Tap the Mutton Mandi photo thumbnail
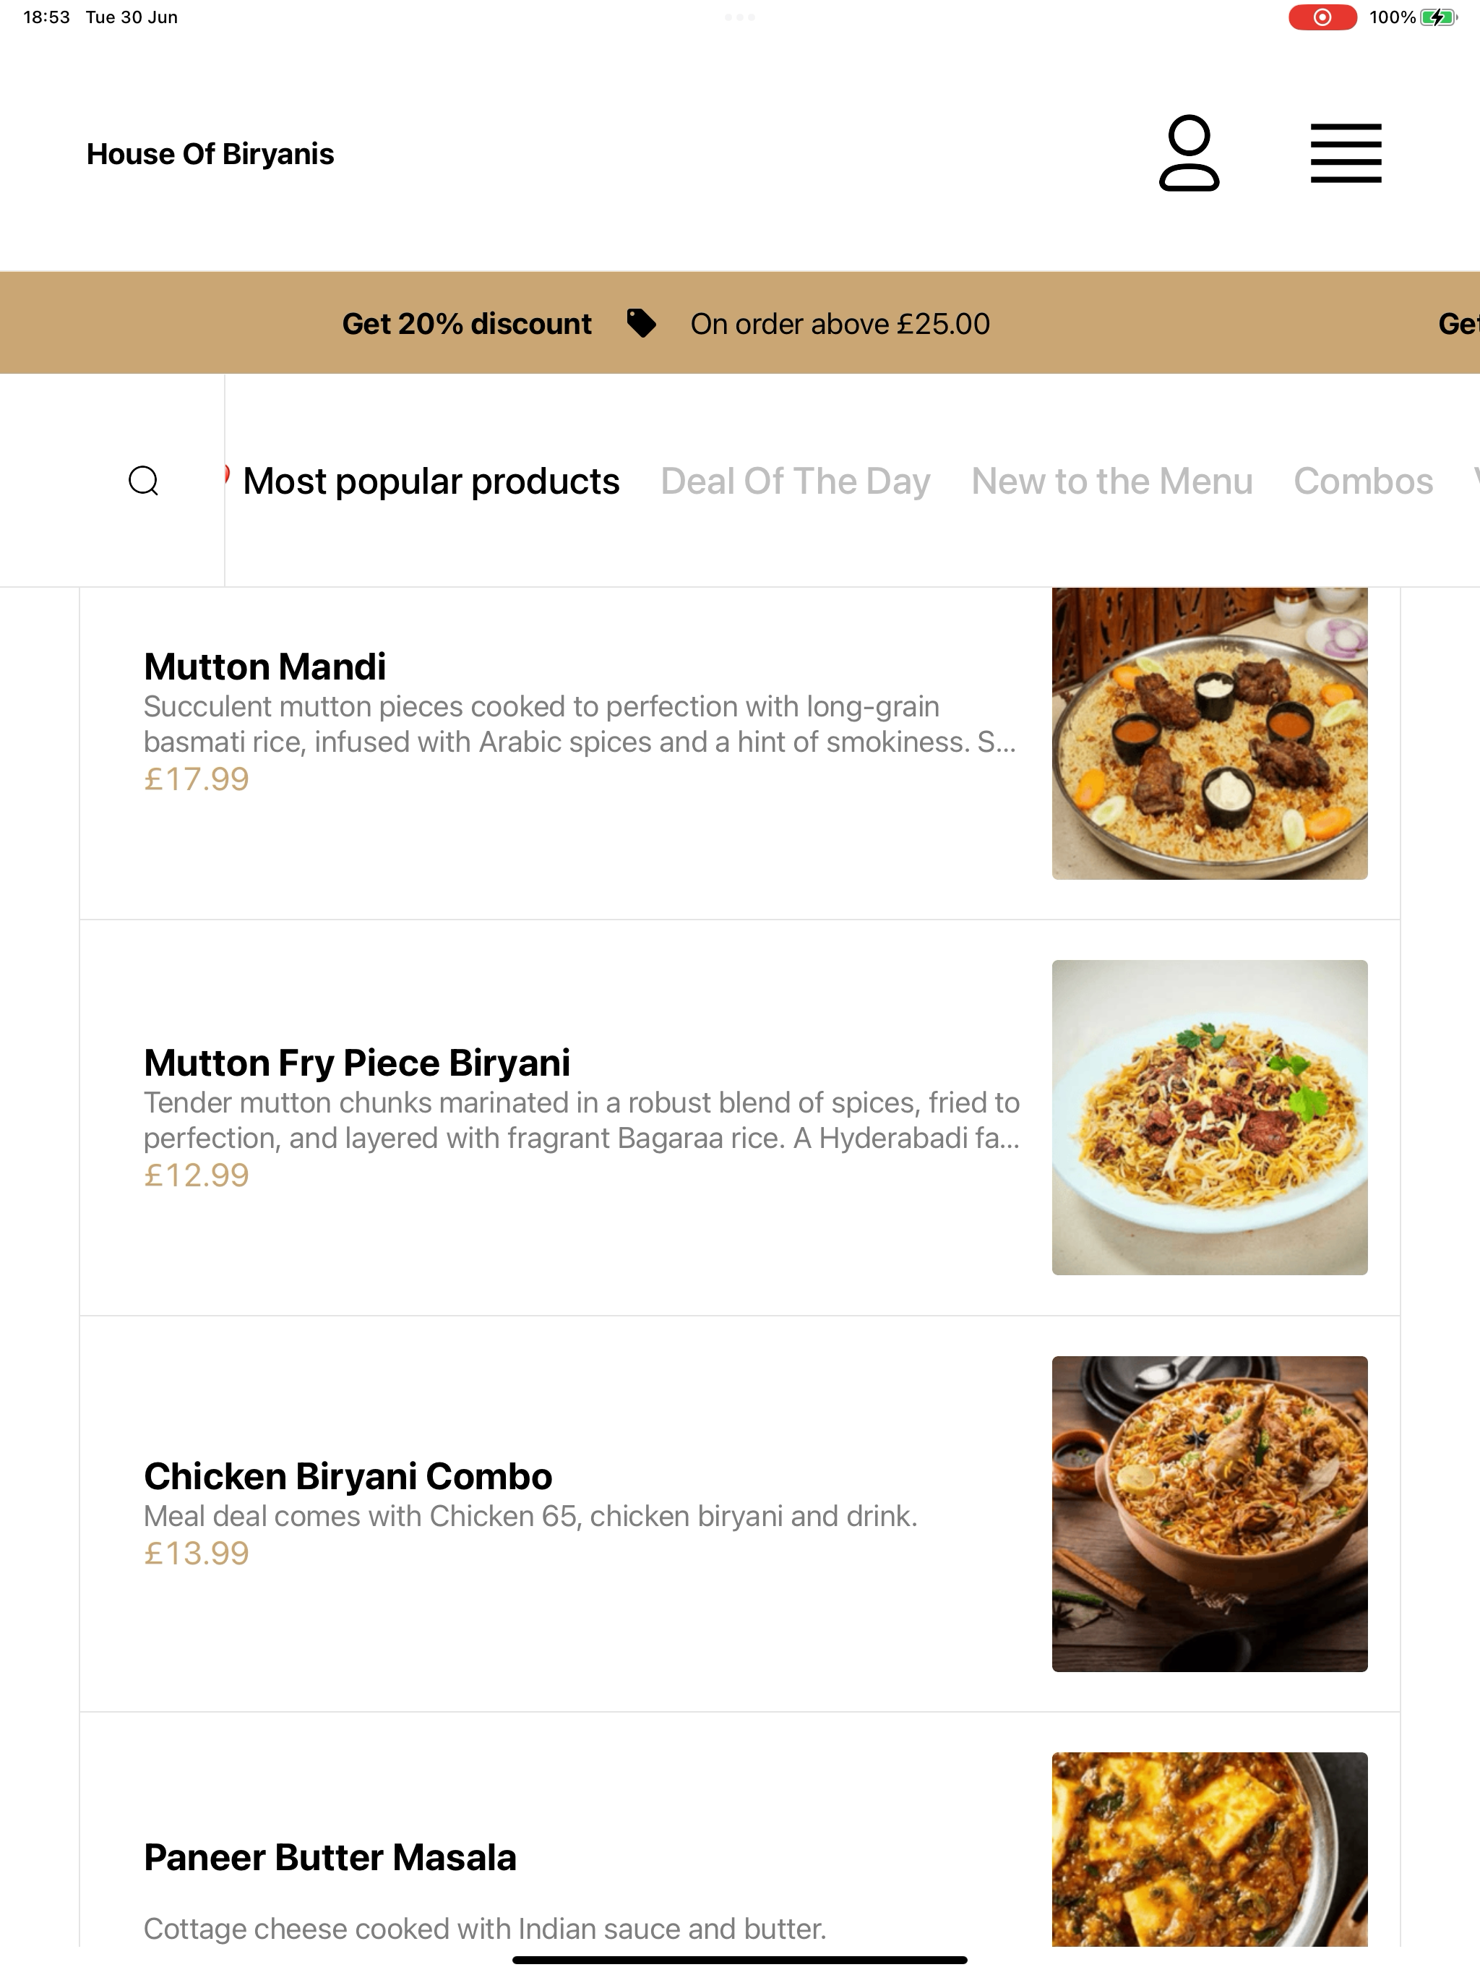This screenshot has width=1480, height=1975. (1210, 734)
